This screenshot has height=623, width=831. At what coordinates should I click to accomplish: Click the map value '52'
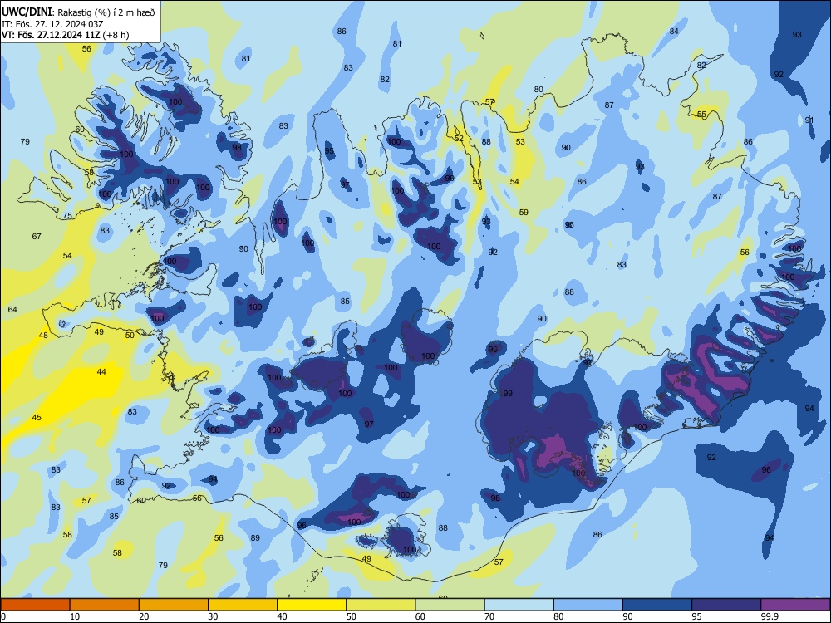(x=459, y=138)
